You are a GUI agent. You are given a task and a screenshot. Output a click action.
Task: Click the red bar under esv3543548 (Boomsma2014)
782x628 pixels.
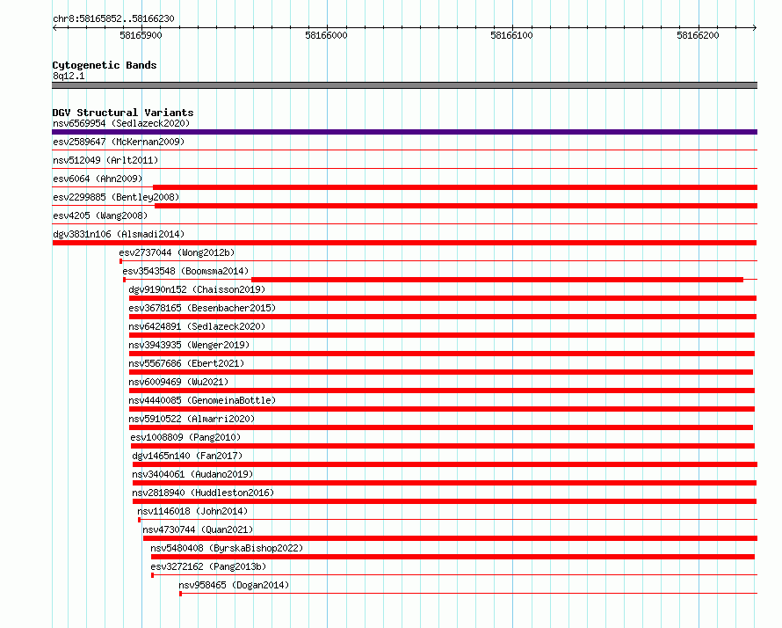pos(497,280)
